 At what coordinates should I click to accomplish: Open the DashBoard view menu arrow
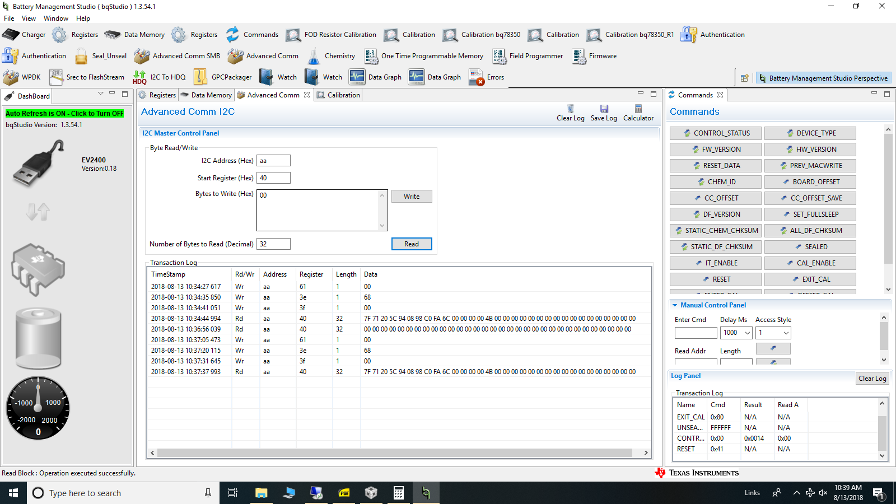(101, 94)
